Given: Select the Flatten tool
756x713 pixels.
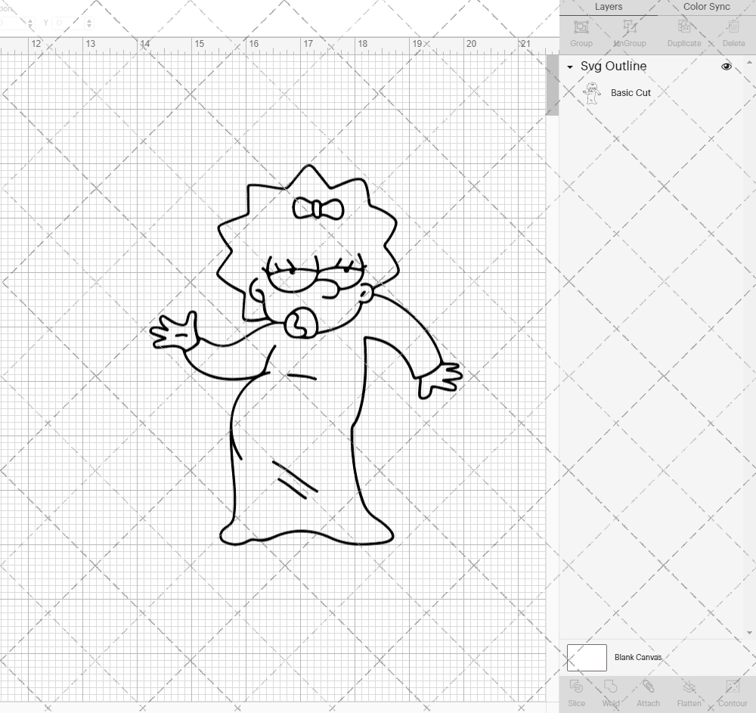Looking at the screenshot, I should point(688,692).
